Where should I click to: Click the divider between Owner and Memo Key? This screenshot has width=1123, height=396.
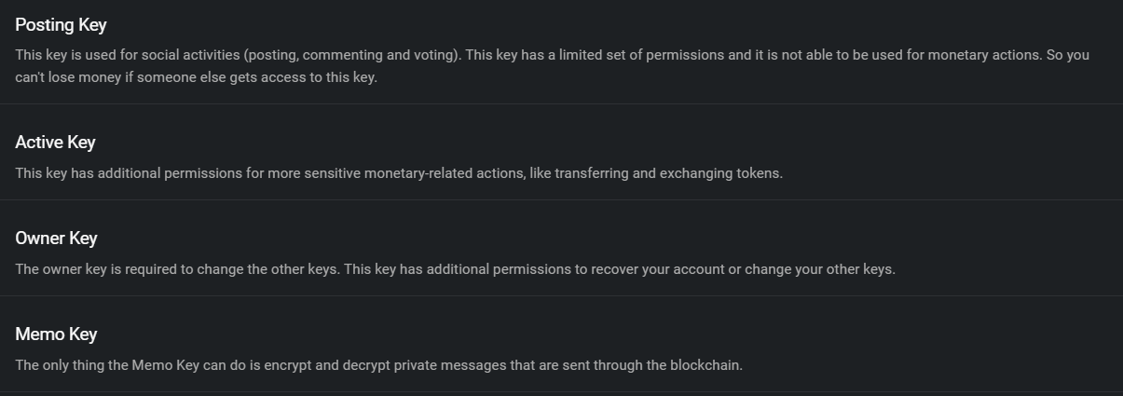tap(561, 295)
